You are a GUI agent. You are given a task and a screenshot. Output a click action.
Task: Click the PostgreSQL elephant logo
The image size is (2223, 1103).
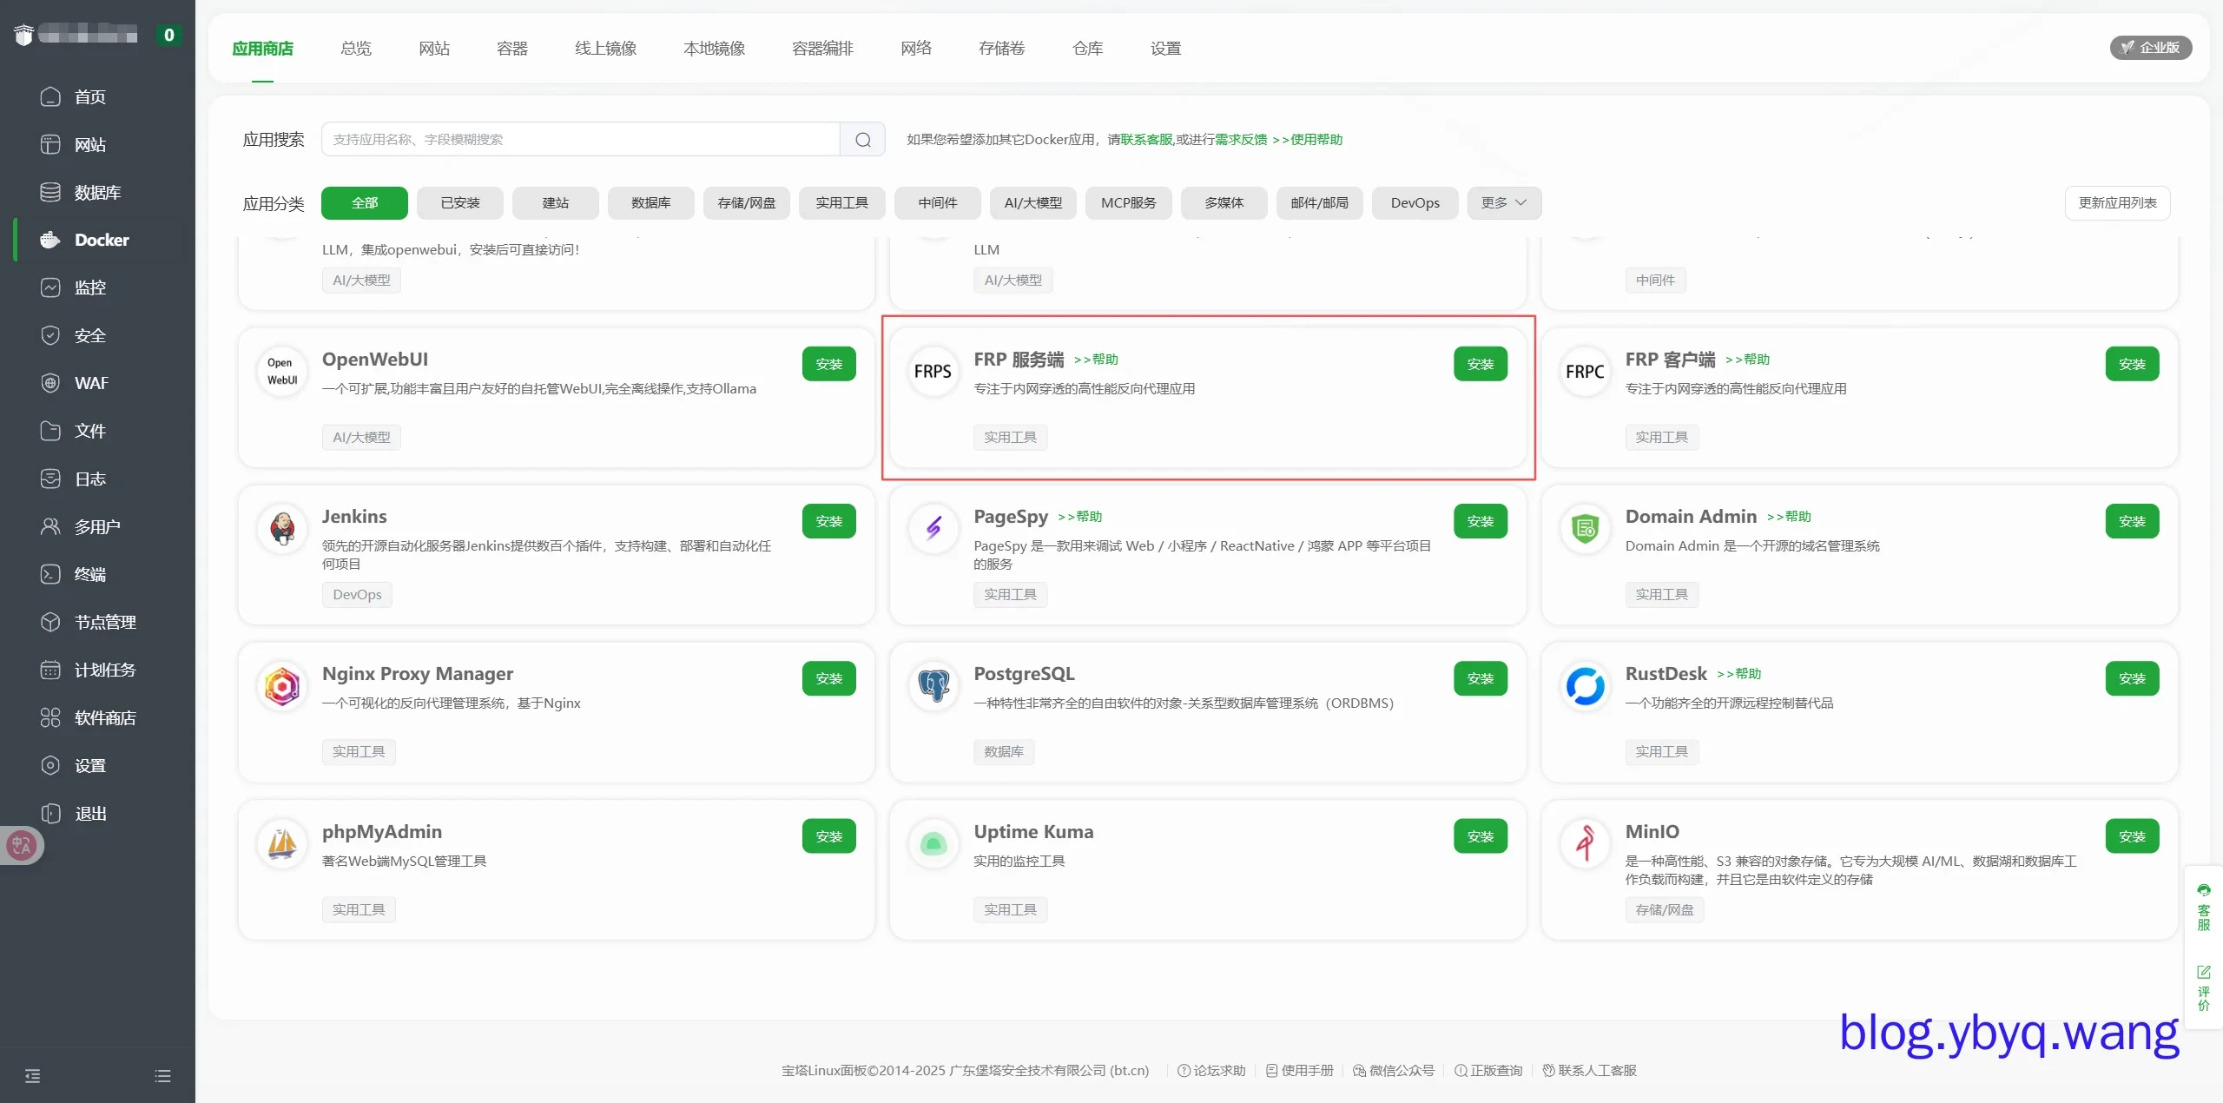933,686
